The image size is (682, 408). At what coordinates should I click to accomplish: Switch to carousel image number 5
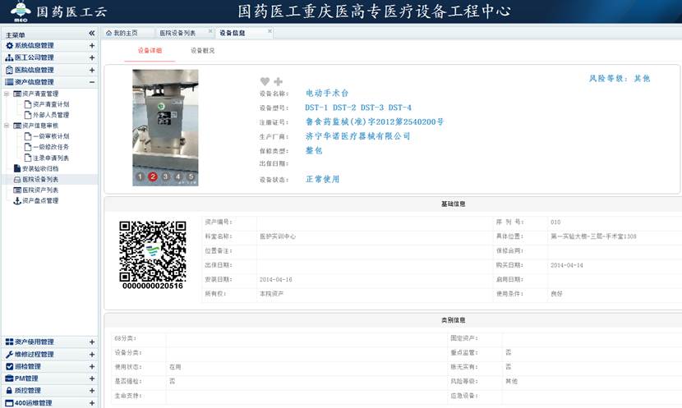[191, 176]
